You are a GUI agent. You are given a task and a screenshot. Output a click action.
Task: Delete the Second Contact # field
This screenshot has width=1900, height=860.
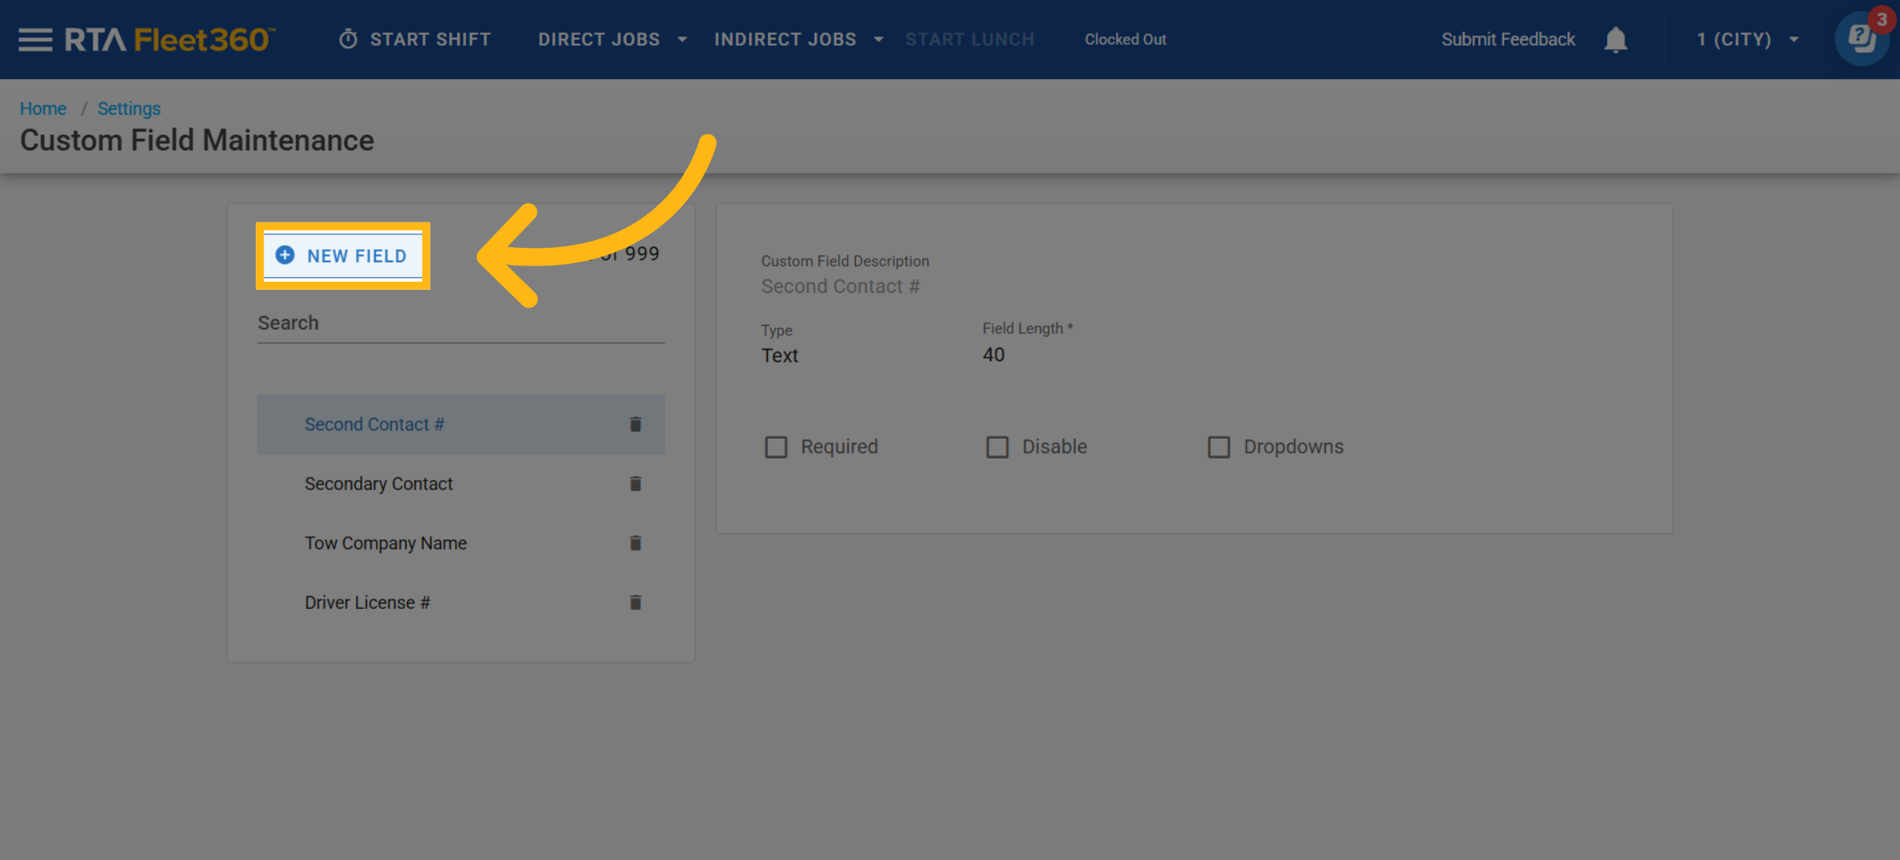coord(635,424)
